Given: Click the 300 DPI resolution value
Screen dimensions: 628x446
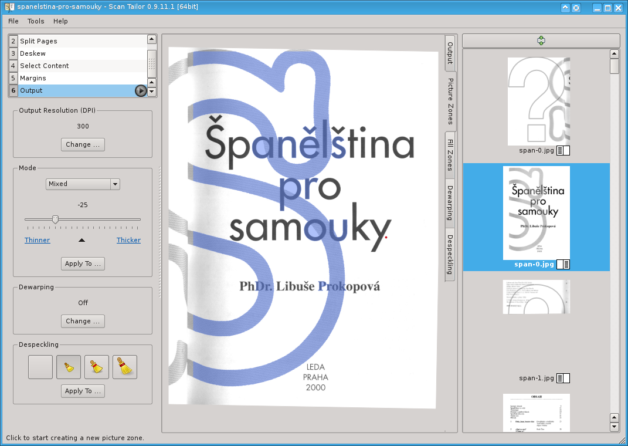Looking at the screenshot, I should [x=83, y=127].
